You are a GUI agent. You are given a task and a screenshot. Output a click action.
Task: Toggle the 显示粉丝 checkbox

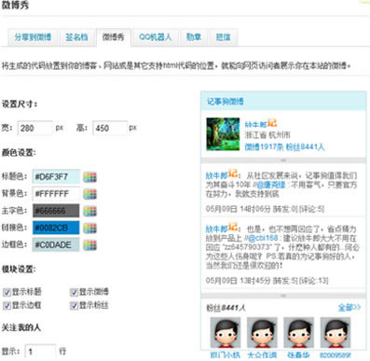coord(74,305)
